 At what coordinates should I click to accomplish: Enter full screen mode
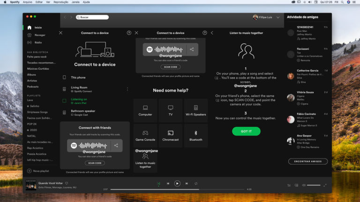(x=325, y=185)
